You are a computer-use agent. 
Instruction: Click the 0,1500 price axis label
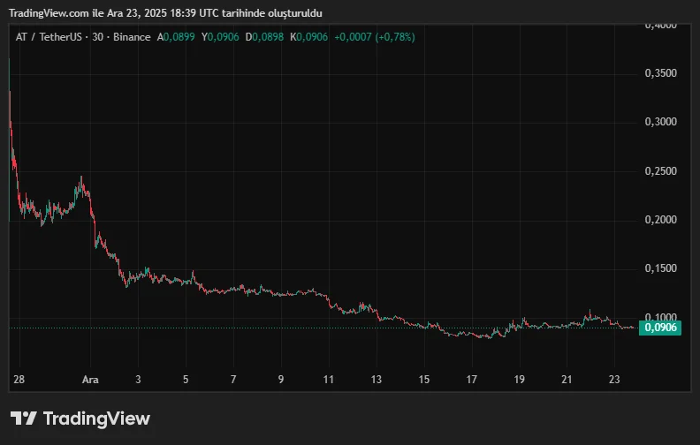coord(660,268)
